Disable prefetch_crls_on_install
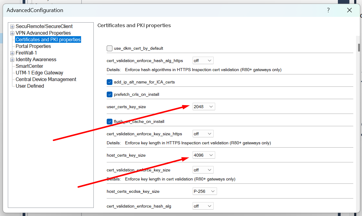 [x=109, y=94]
